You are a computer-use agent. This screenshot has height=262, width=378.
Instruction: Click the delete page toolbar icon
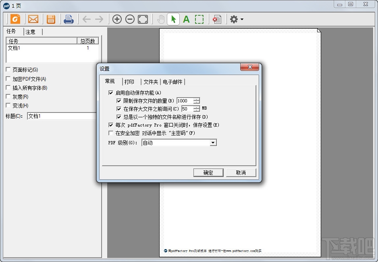217,19
